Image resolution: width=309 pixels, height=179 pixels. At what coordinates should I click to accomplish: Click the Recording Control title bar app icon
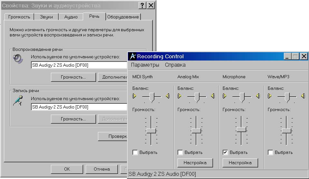point(132,56)
